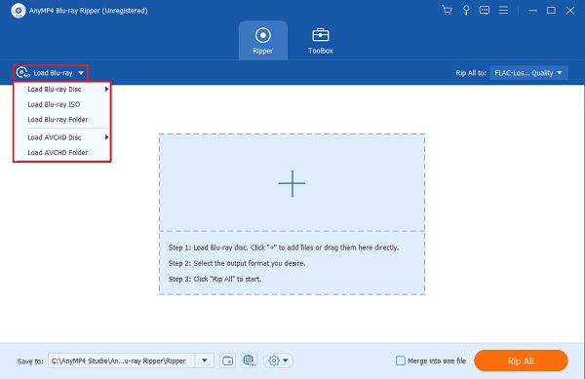Expand the Save to path dropdown arrow
The image size is (585, 379).
pyautogui.click(x=205, y=360)
